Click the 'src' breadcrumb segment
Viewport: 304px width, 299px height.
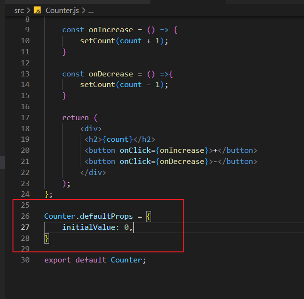pyautogui.click(x=19, y=11)
